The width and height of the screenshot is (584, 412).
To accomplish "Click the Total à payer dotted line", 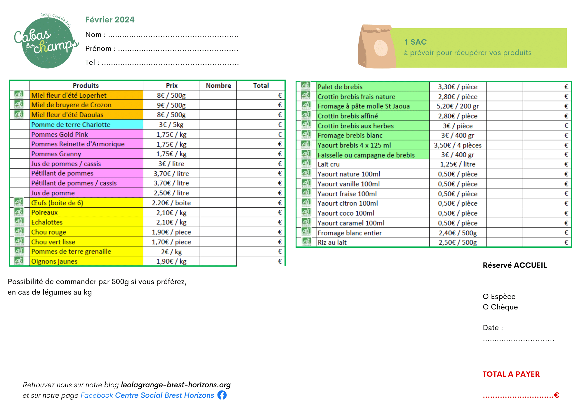I will 518,396.
